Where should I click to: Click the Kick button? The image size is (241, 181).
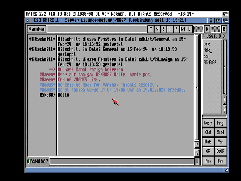(x=208, y=161)
